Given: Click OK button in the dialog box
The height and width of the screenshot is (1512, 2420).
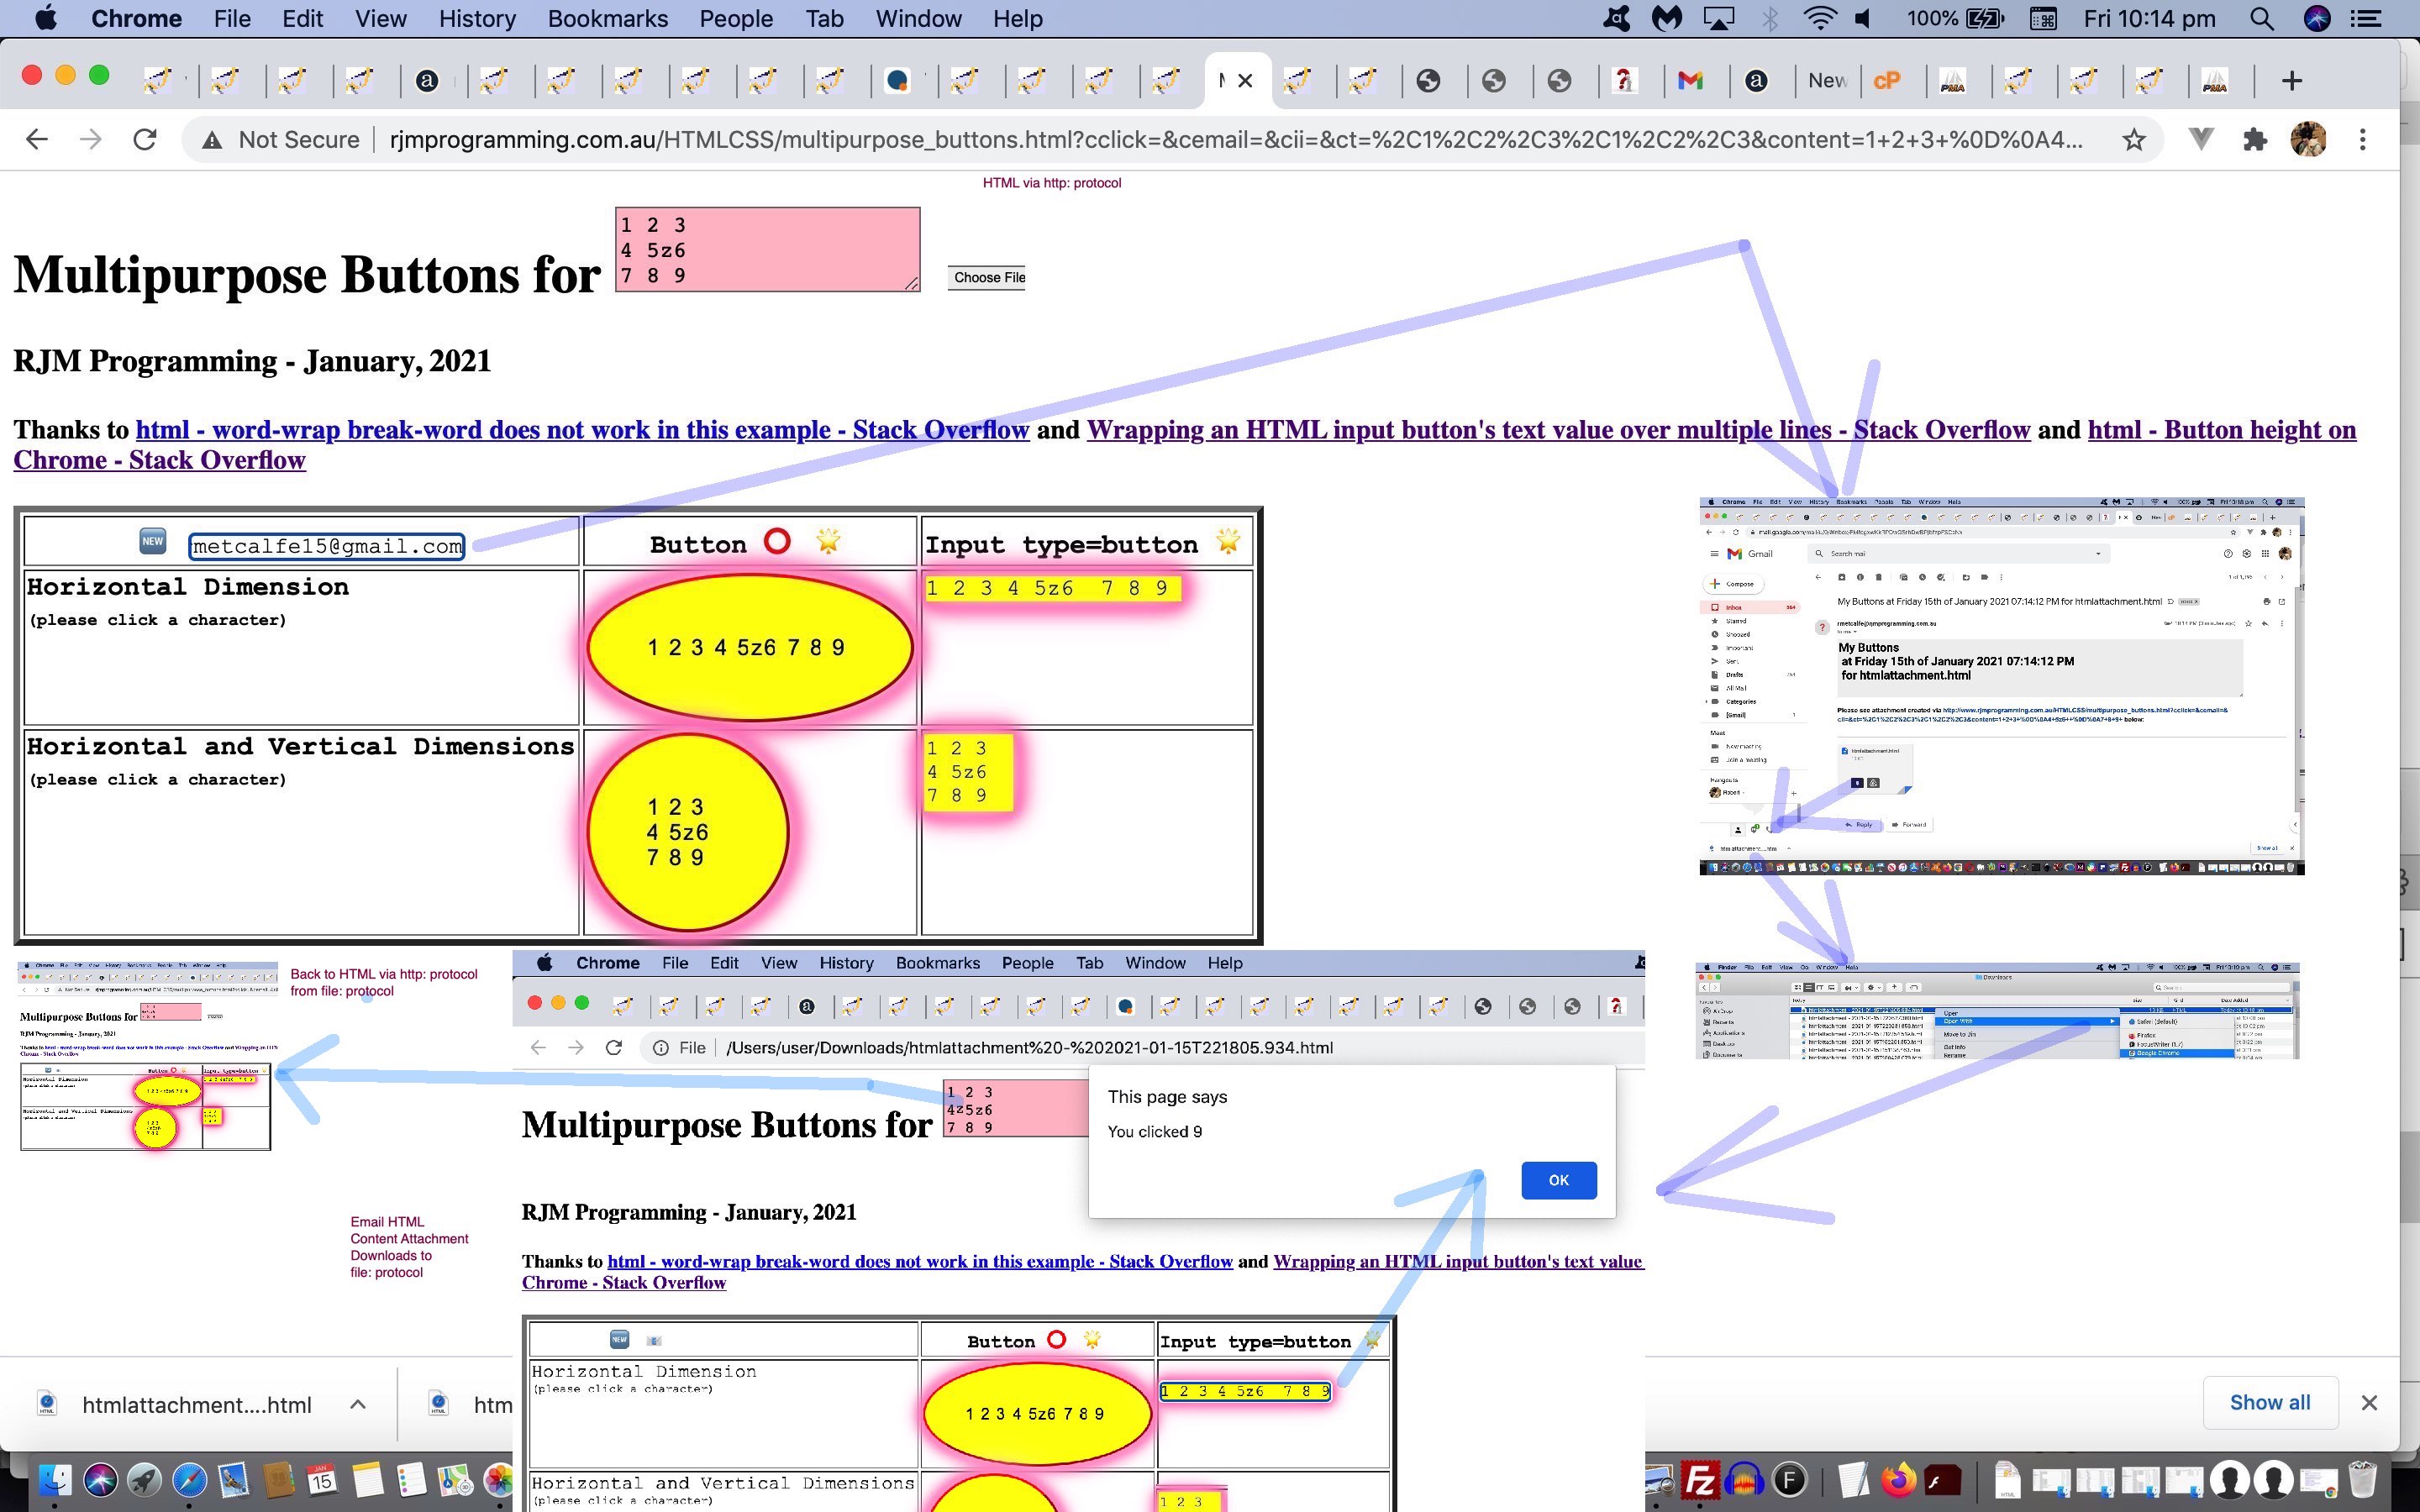Looking at the screenshot, I should click(x=1558, y=1179).
